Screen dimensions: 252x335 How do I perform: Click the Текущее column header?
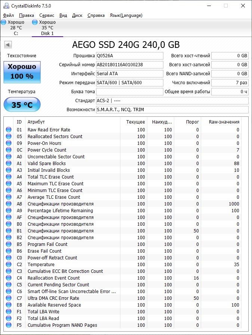point(133,122)
